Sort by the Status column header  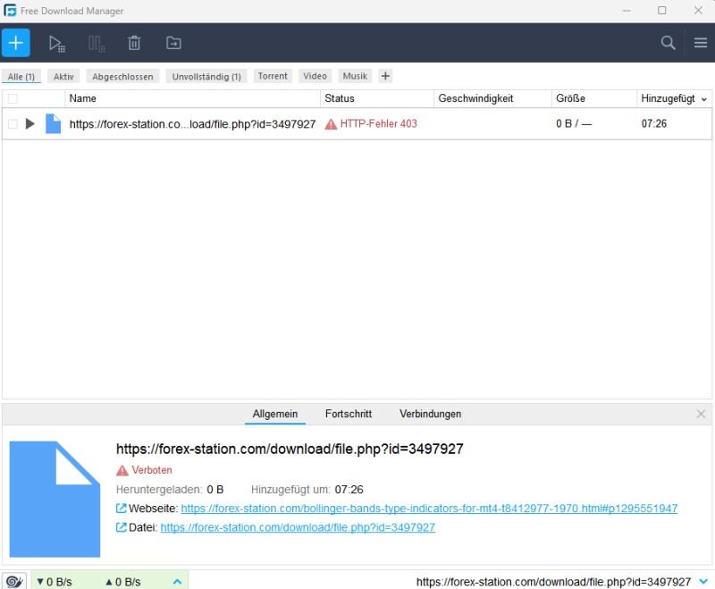point(376,98)
